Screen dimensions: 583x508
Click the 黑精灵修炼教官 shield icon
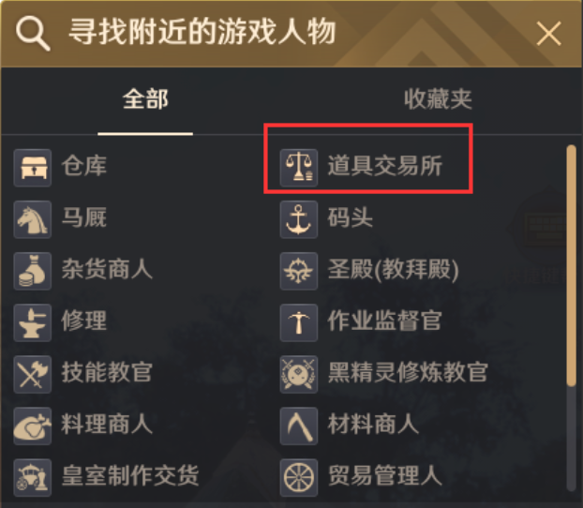299,374
